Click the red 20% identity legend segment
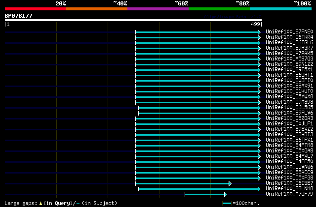The height and width of the screenshot is (207, 316). (x=36, y=9)
